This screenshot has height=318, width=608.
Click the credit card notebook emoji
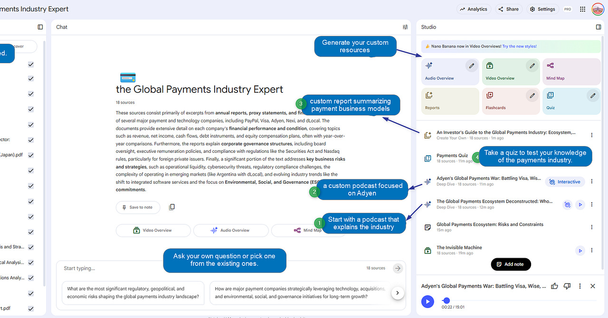[128, 77]
